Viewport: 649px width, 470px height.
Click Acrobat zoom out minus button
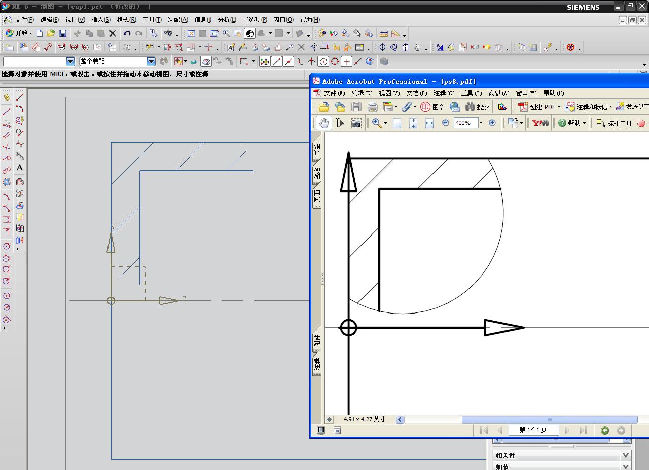click(446, 123)
